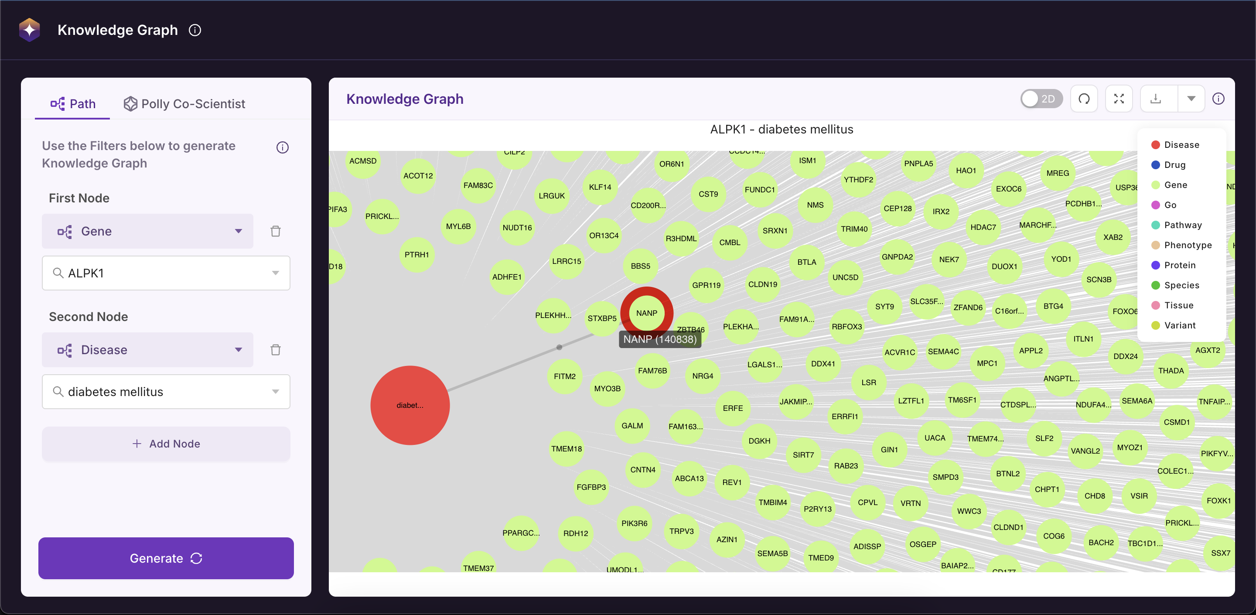Expand graph to fullscreen view
Screen dimensions: 1256x615
[1119, 99]
